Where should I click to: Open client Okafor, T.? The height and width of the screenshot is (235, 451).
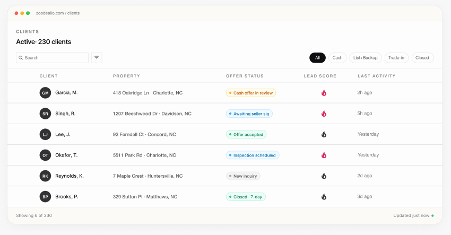pos(66,155)
